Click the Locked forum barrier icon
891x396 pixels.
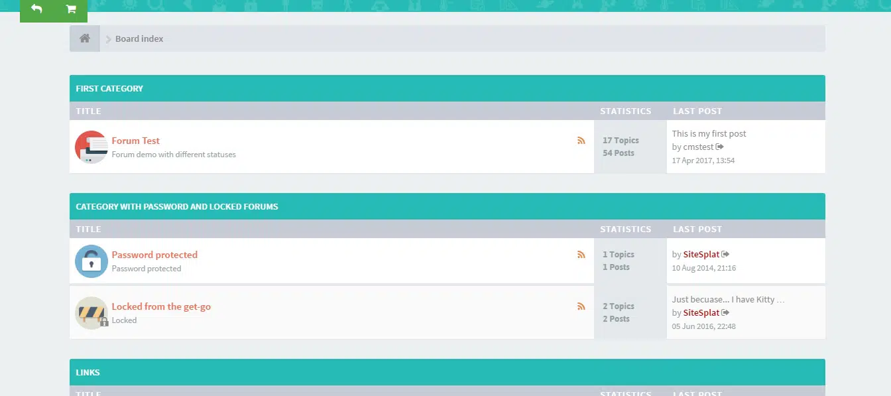91,312
